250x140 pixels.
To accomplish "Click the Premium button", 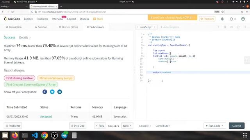I will pos(207,19).
